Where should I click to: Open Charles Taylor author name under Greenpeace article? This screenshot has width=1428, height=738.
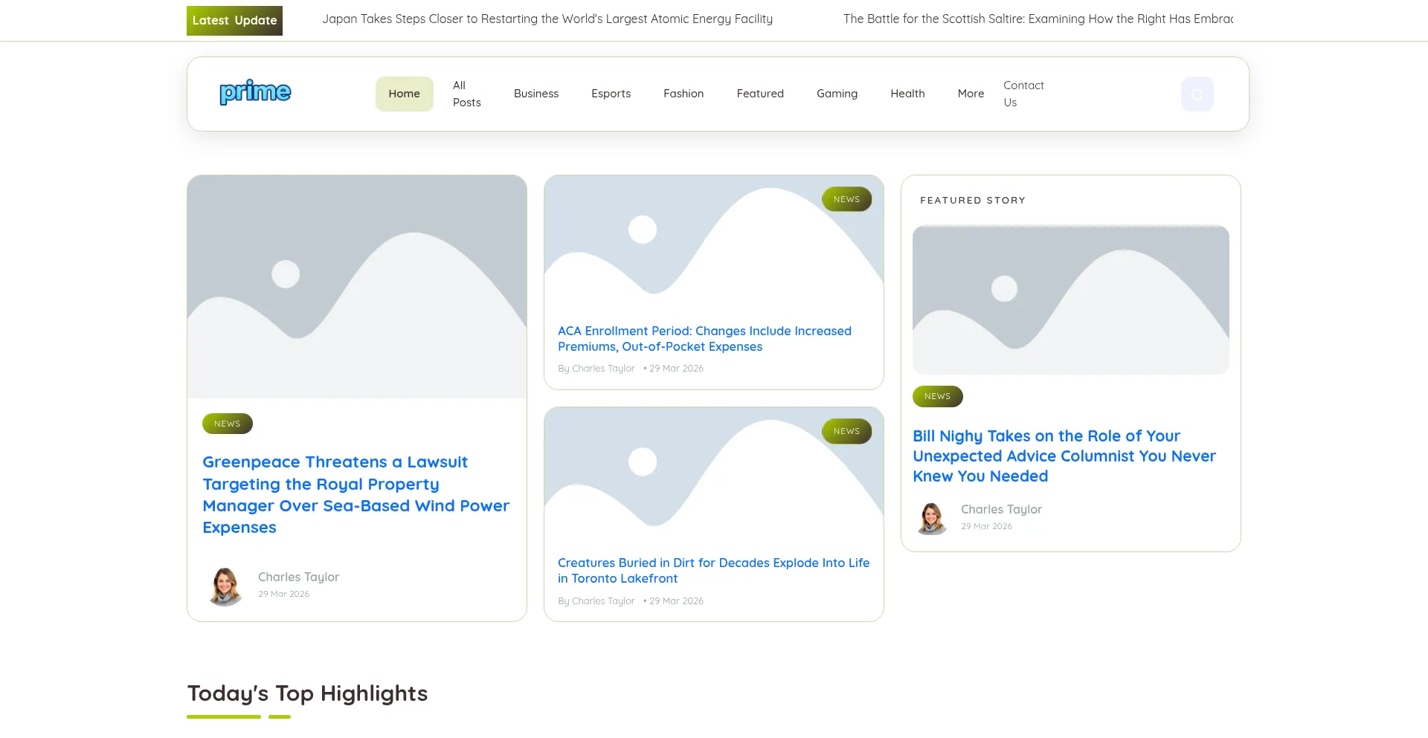click(x=298, y=577)
